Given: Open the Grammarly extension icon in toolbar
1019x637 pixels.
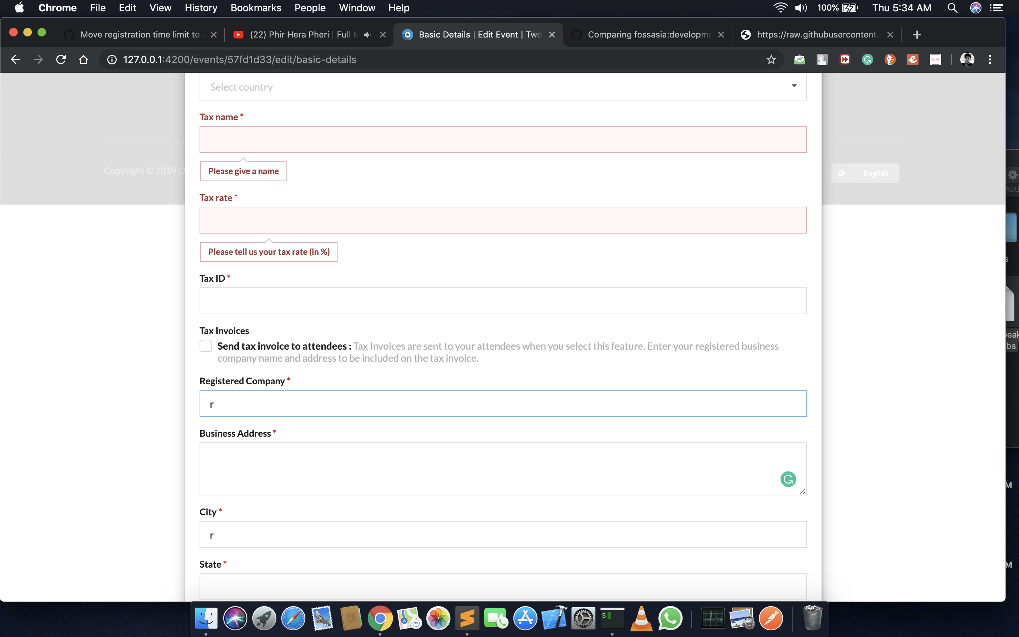Looking at the screenshot, I should tap(867, 59).
